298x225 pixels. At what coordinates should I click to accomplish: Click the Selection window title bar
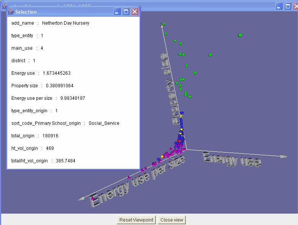pos(61,12)
